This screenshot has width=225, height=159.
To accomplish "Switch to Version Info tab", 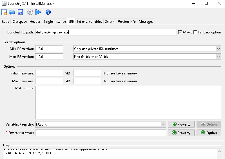I will [x=127, y=22].
